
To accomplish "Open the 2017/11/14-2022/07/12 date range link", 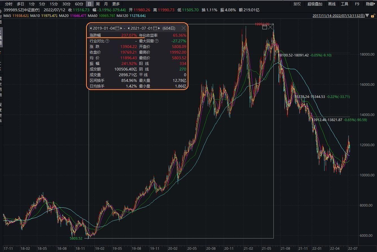I will point(339,16).
